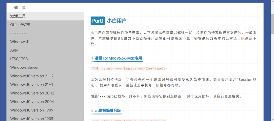Click paragraph starting 小白用户强烈建议
Viewport: 274px width, 121px height.
[174, 38]
